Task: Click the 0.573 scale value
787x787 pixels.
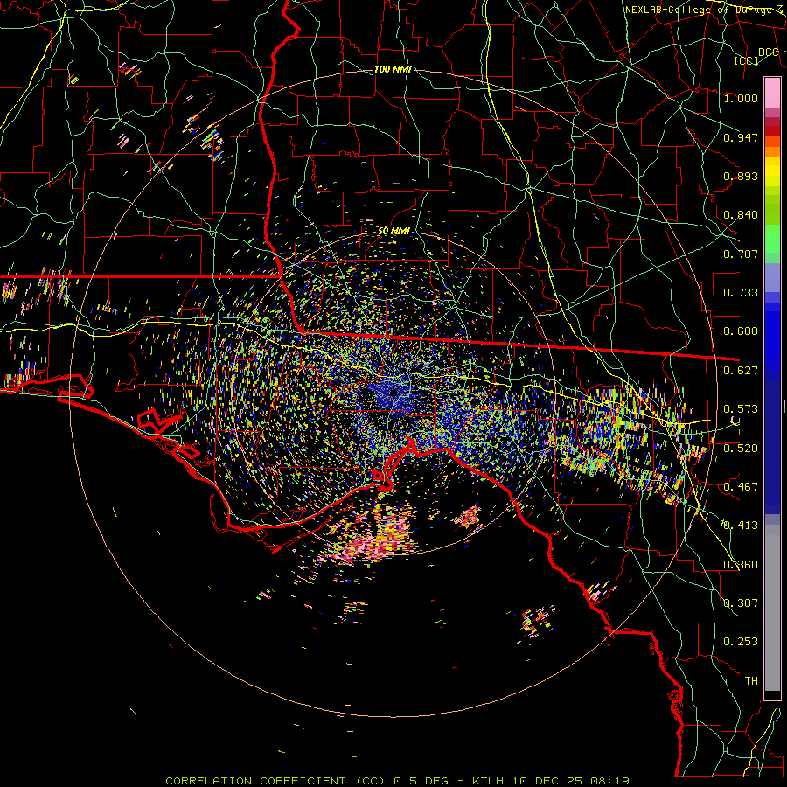Action: (x=741, y=409)
